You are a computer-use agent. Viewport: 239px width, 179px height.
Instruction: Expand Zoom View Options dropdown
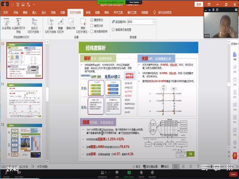pyautogui.click(x=136, y=2)
